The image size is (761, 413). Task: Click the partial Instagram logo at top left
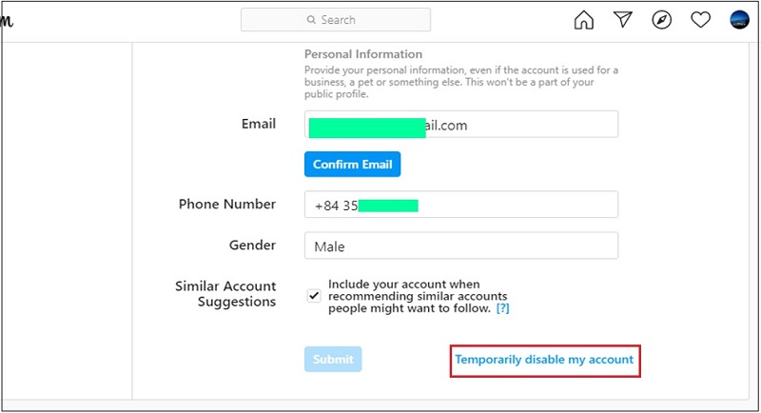(x=8, y=23)
